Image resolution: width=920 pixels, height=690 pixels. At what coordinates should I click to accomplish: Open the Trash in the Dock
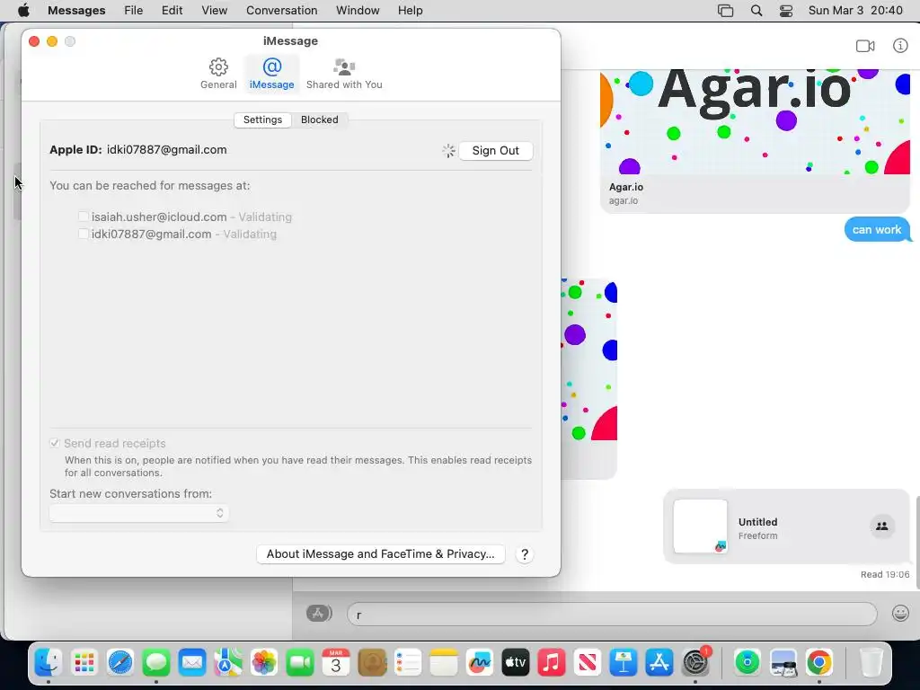click(871, 663)
